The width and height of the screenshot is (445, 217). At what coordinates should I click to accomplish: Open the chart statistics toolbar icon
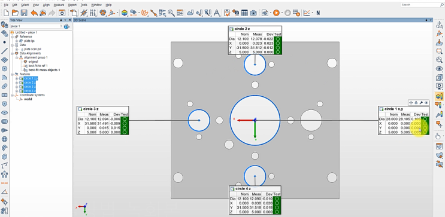pos(307,13)
